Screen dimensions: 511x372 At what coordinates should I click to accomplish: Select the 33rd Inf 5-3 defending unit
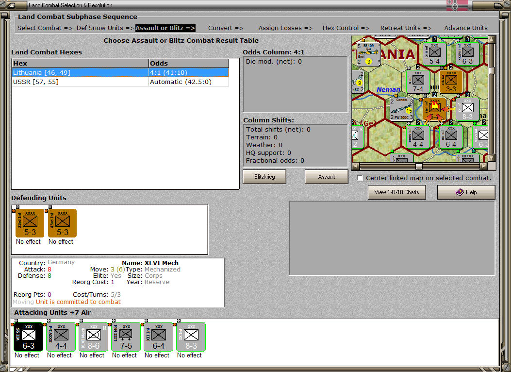pos(30,223)
